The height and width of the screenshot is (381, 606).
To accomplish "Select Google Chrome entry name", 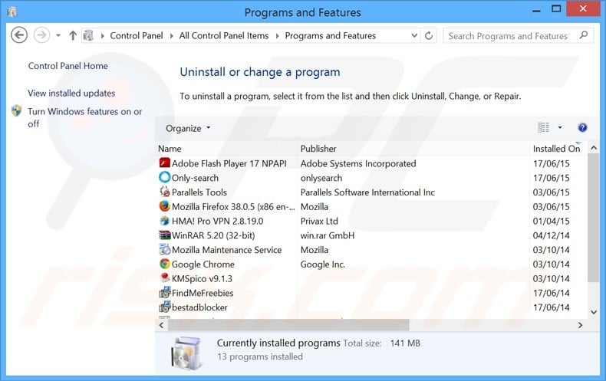I will pyautogui.click(x=203, y=264).
